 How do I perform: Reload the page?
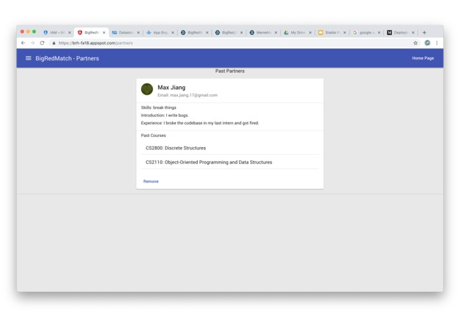(x=42, y=43)
